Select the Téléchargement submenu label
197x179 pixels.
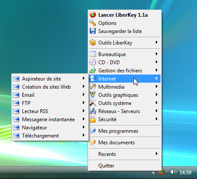pyautogui.click(x=40, y=136)
